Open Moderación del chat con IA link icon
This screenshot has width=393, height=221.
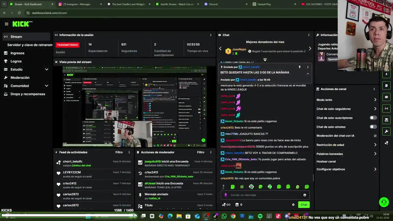[x=375, y=136]
